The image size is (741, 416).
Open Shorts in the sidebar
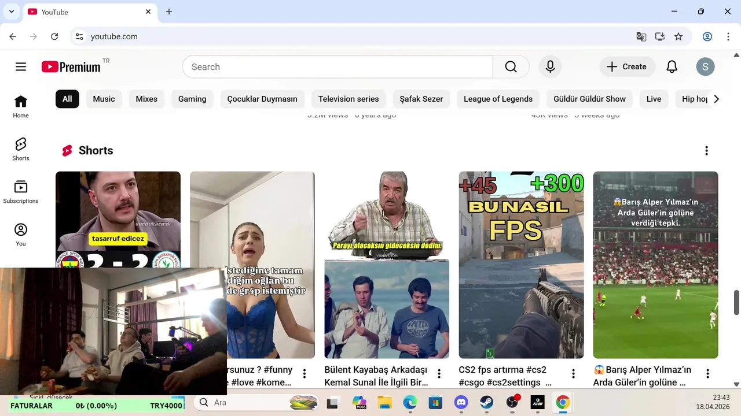tap(21, 150)
